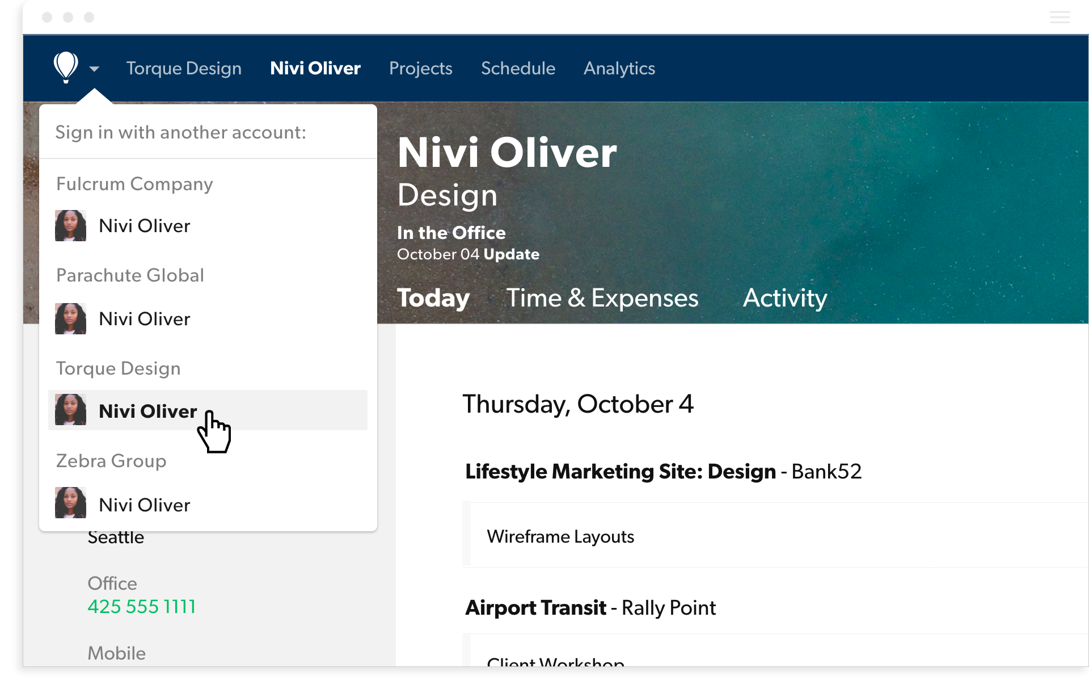Open the Wireframe Layouts task row

(560, 536)
